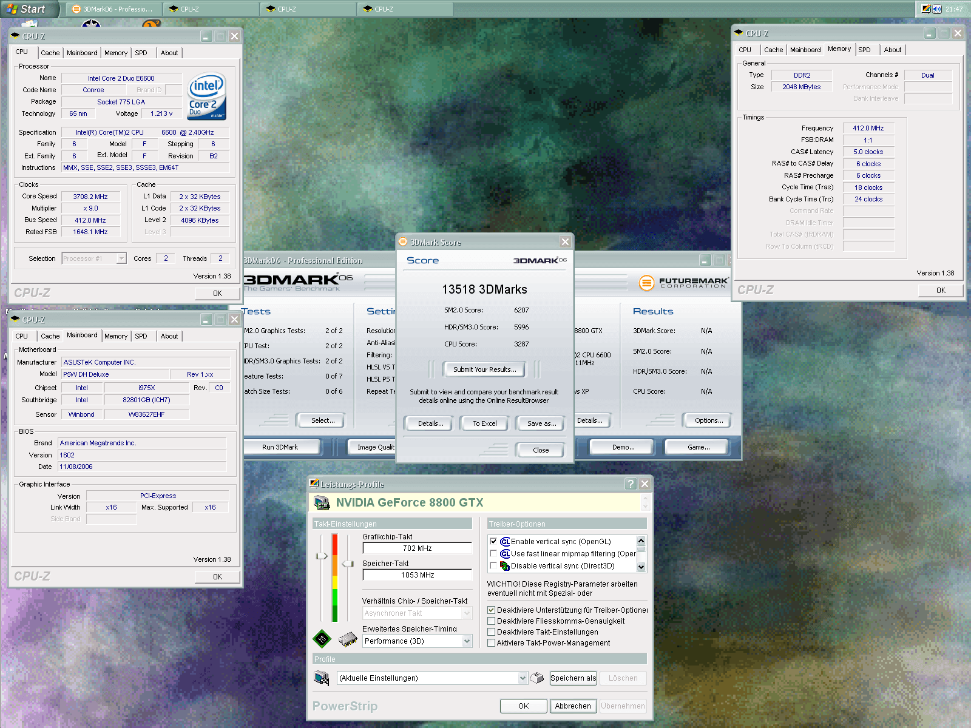Click the CPU-Z title icon of the Memory window
This screenshot has width=971, height=728.
point(739,33)
